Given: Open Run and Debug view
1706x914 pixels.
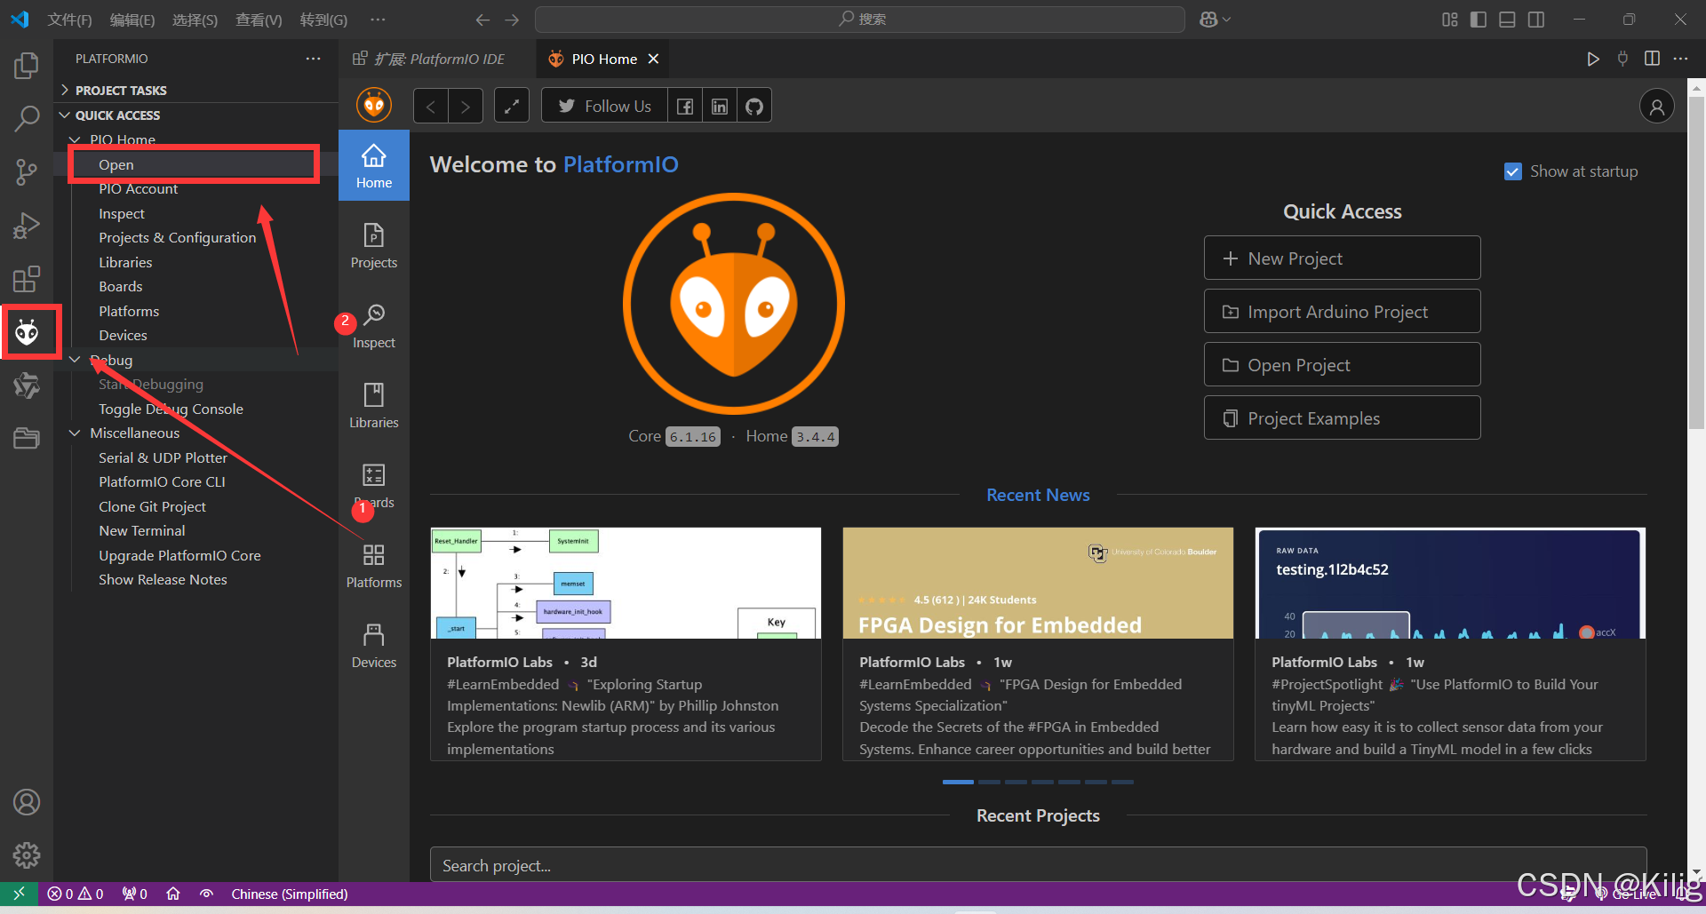Looking at the screenshot, I should pos(27,226).
